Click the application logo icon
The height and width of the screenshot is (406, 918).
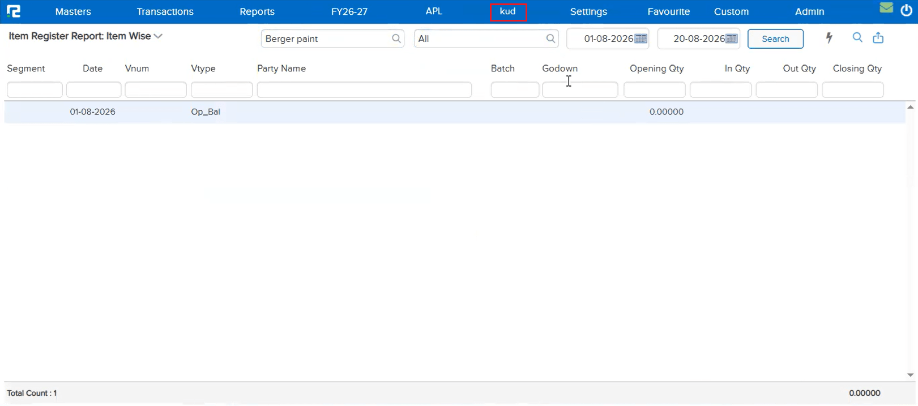[14, 11]
